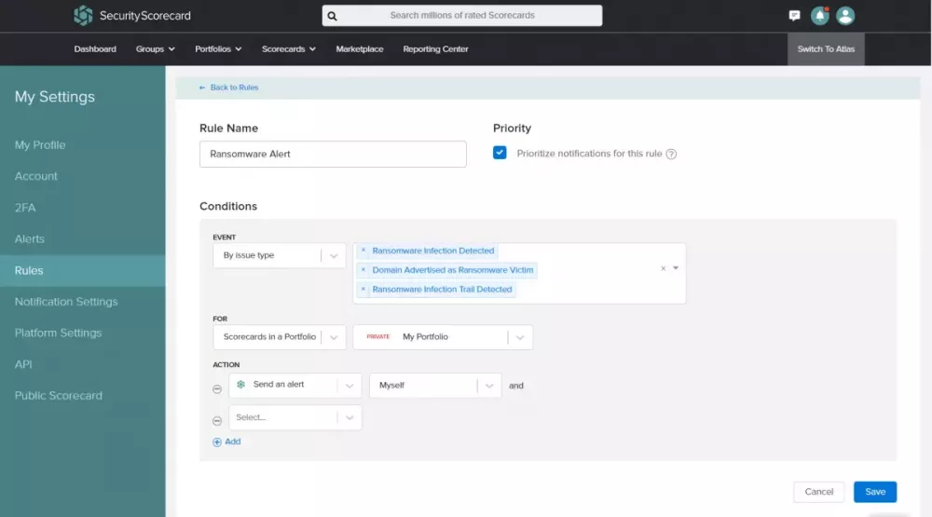Screen dimensions: 932x517
Task: Click the Rule Name input field
Action: (333, 154)
